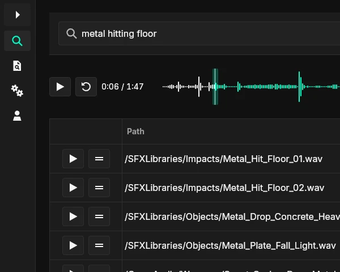Screen dimensions: 340x272
Task: Seek to the tall green waveform peak
Action: 300,87
